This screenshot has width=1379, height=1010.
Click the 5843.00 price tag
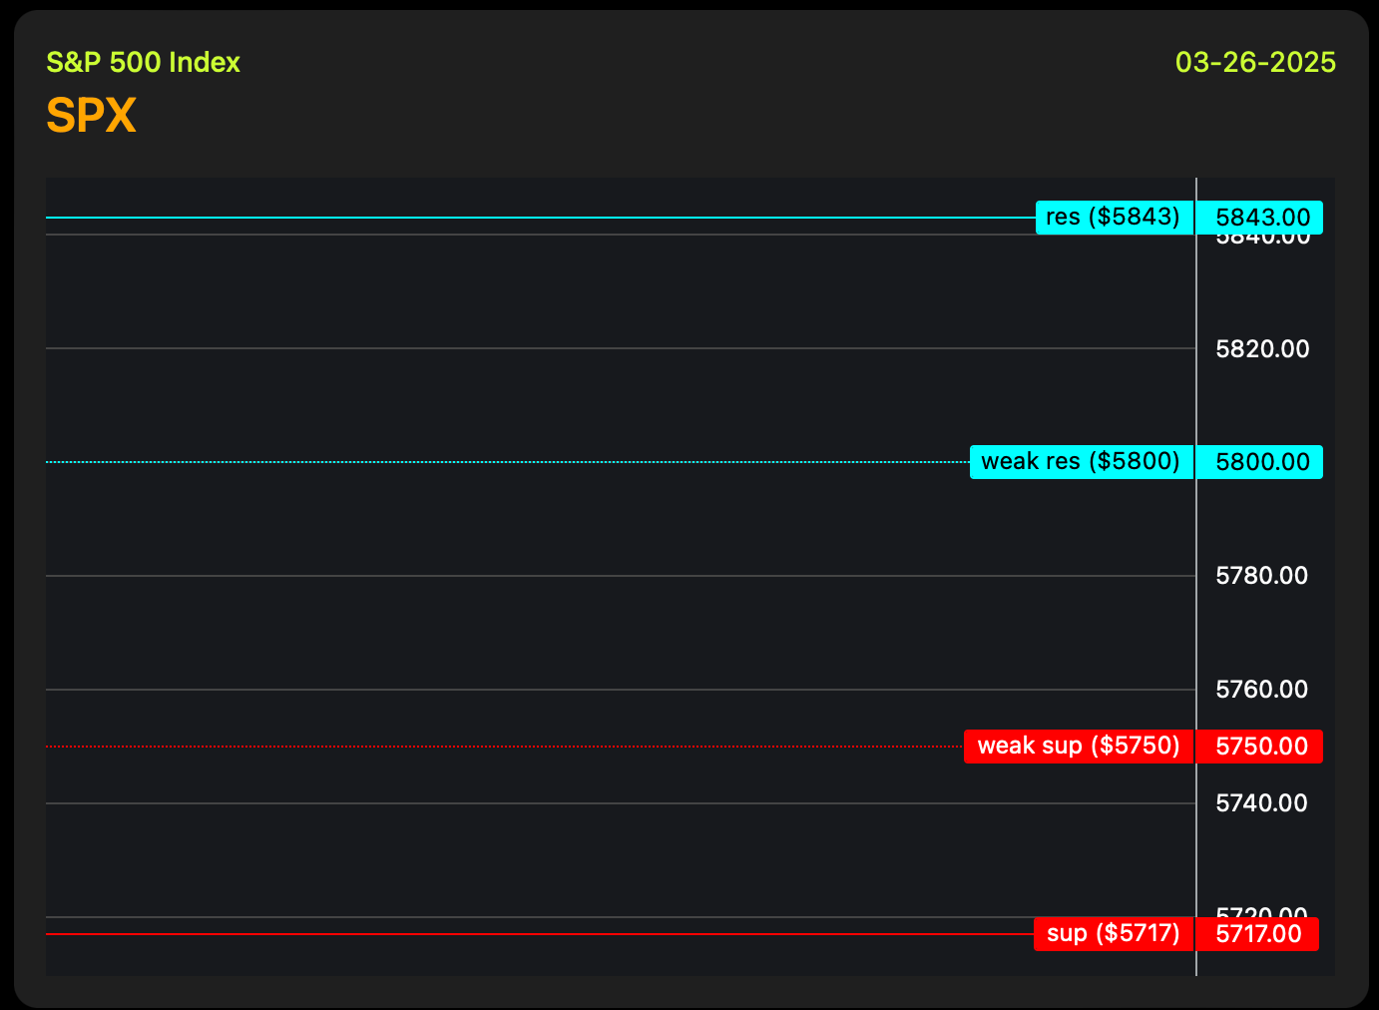(1259, 217)
